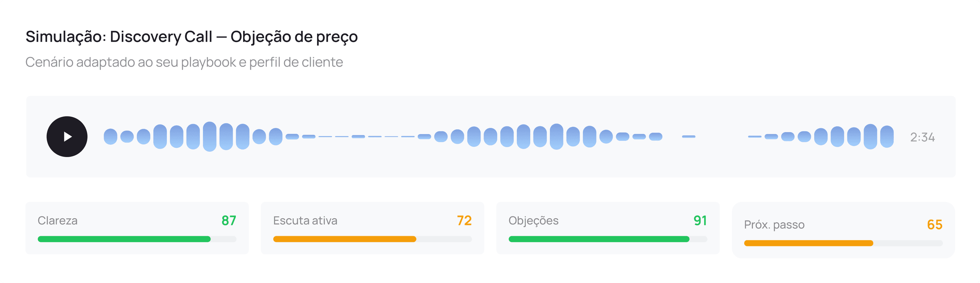Click the 91 value beside Objeções

coord(699,220)
